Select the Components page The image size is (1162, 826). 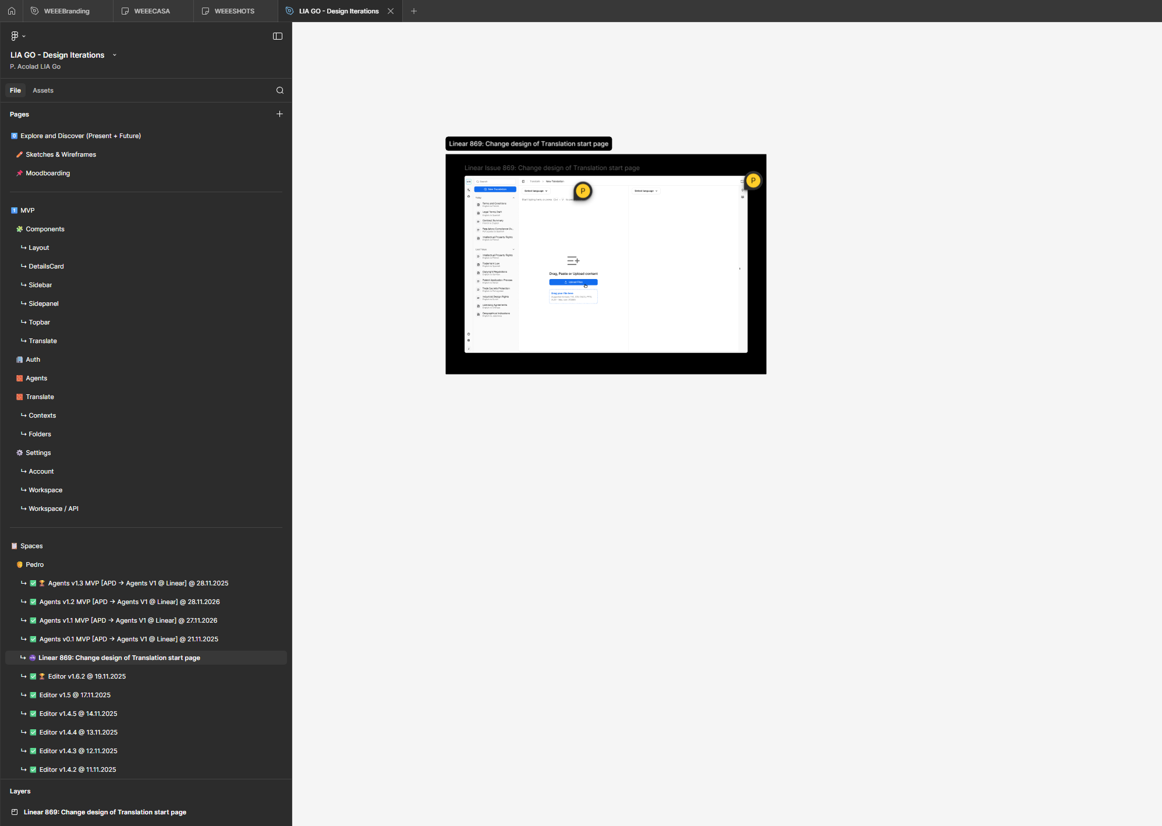pos(45,229)
